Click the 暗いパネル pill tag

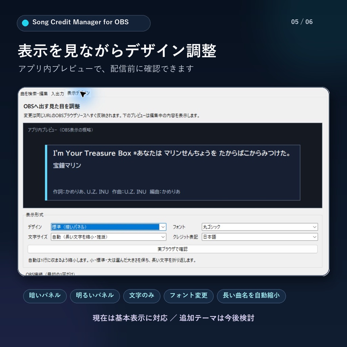(x=45, y=296)
